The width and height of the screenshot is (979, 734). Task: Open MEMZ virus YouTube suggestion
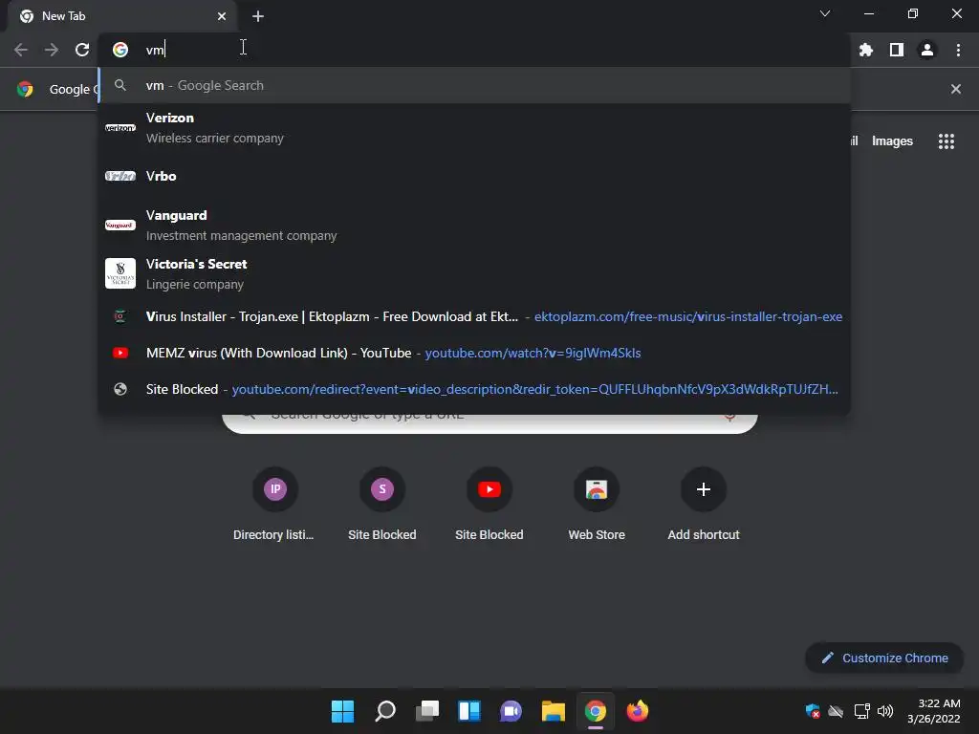(474, 354)
